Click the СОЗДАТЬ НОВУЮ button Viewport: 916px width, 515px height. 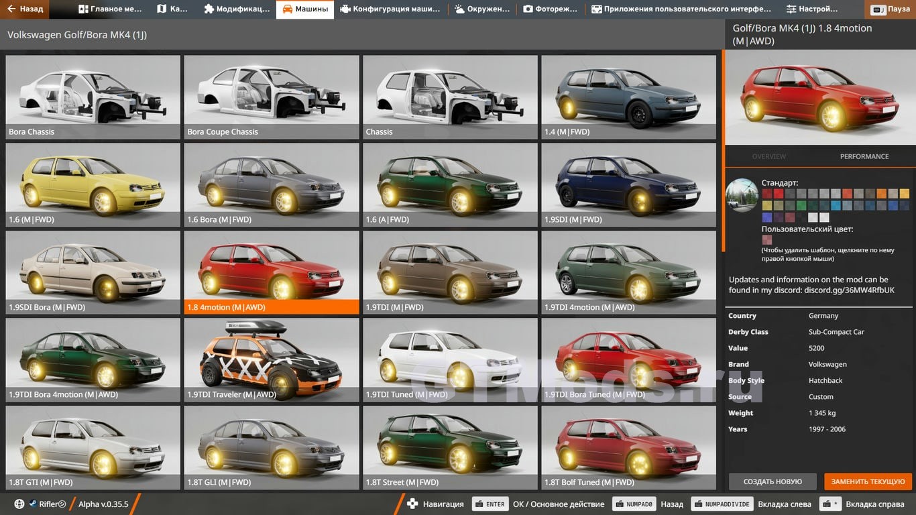coord(772,481)
